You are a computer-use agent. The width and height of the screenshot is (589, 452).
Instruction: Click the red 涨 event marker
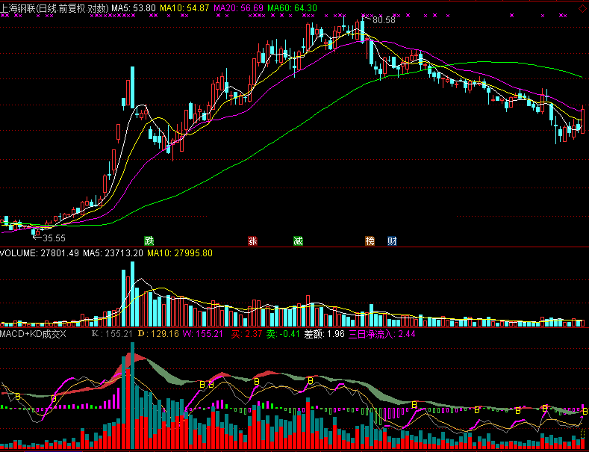coord(252,241)
